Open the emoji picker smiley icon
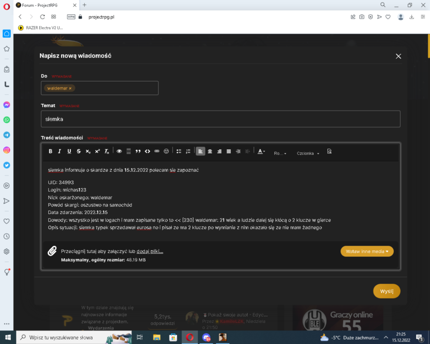 [166, 151]
